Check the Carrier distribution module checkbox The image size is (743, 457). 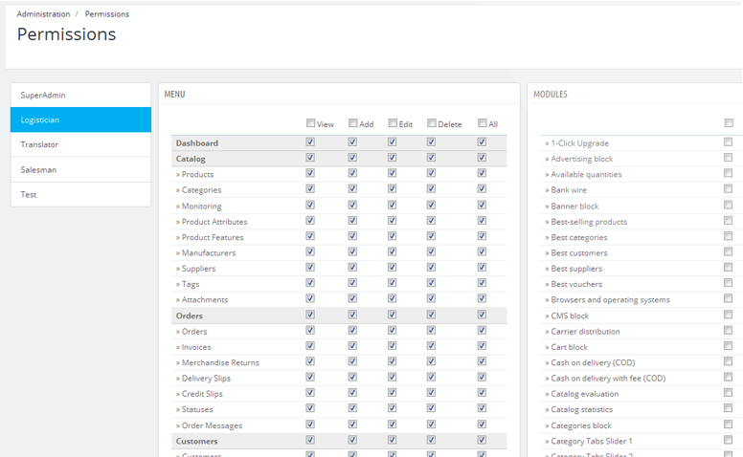click(x=729, y=330)
